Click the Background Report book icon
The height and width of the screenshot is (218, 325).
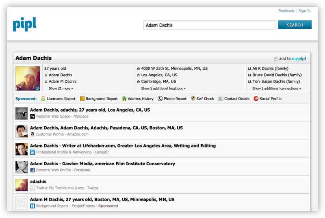[82, 99]
